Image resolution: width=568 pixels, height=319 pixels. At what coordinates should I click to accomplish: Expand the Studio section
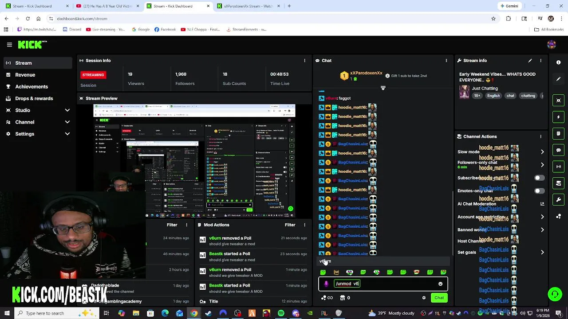[67, 110]
